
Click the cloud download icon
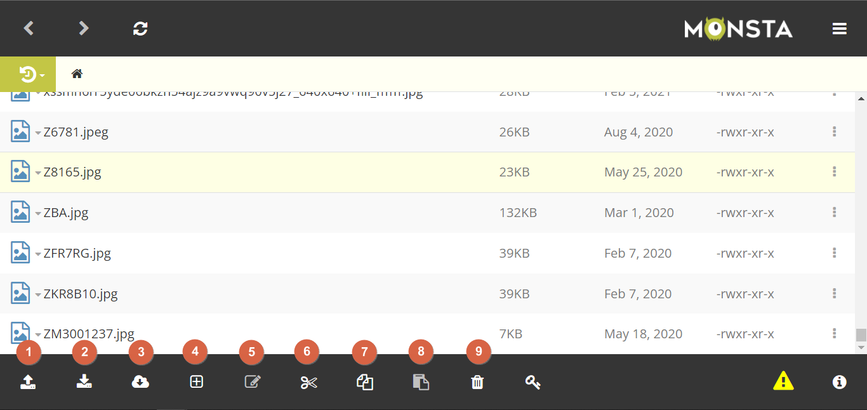(140, 382)
